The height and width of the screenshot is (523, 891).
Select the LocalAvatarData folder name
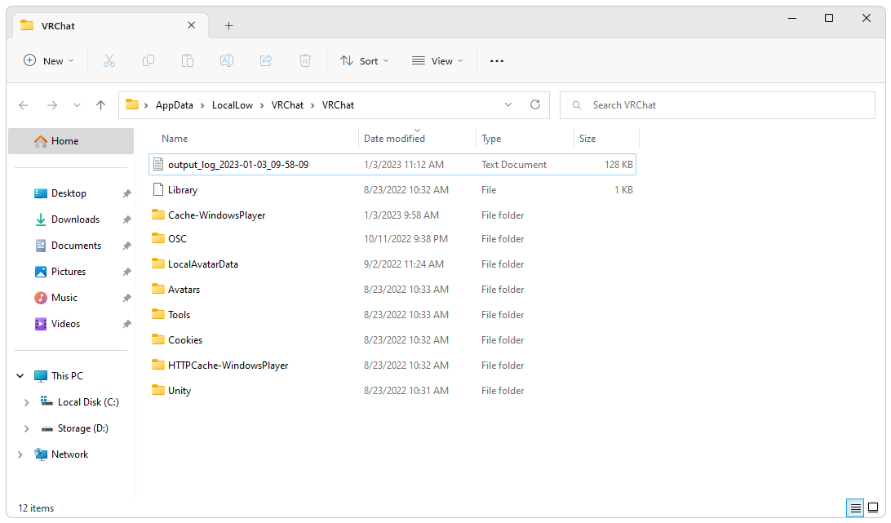coord(203,264)
